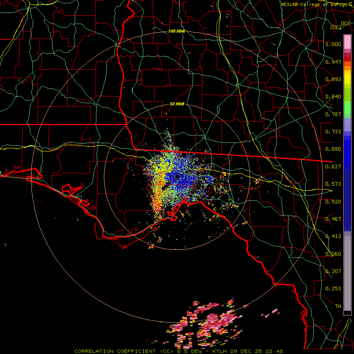Click the 0.467 value on the color scale

click(333, 219)
